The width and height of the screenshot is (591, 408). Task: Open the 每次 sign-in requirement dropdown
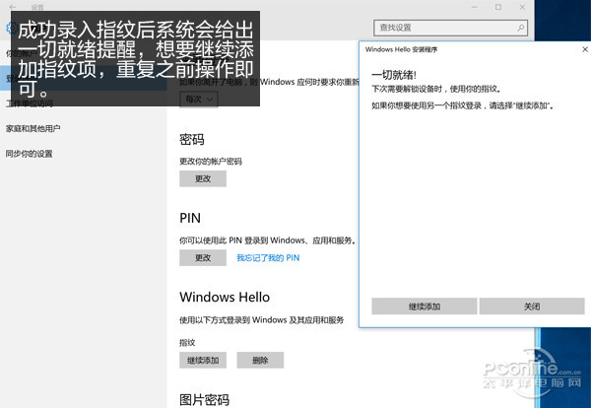199,100
